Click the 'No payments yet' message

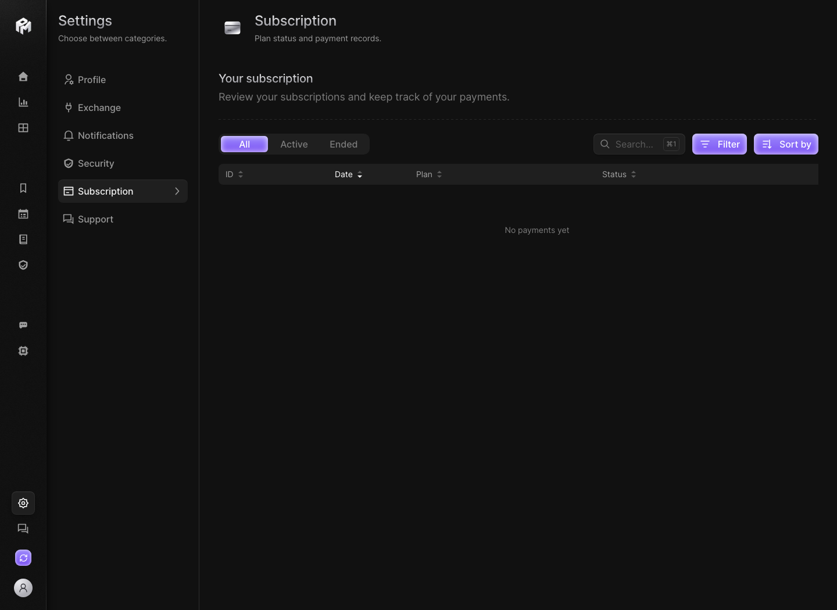[537, 230]
